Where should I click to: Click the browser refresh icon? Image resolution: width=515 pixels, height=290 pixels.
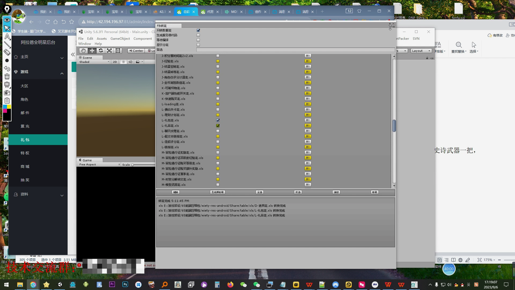[47, 22]
